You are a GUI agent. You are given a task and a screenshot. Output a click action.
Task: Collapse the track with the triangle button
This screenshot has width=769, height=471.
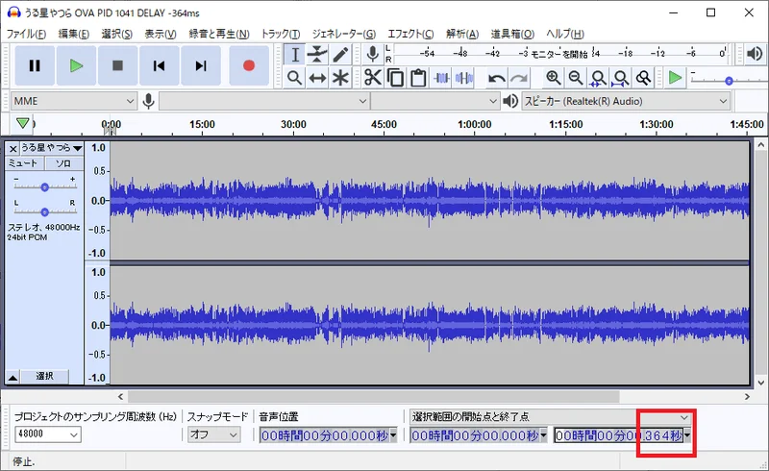(12, 376)
